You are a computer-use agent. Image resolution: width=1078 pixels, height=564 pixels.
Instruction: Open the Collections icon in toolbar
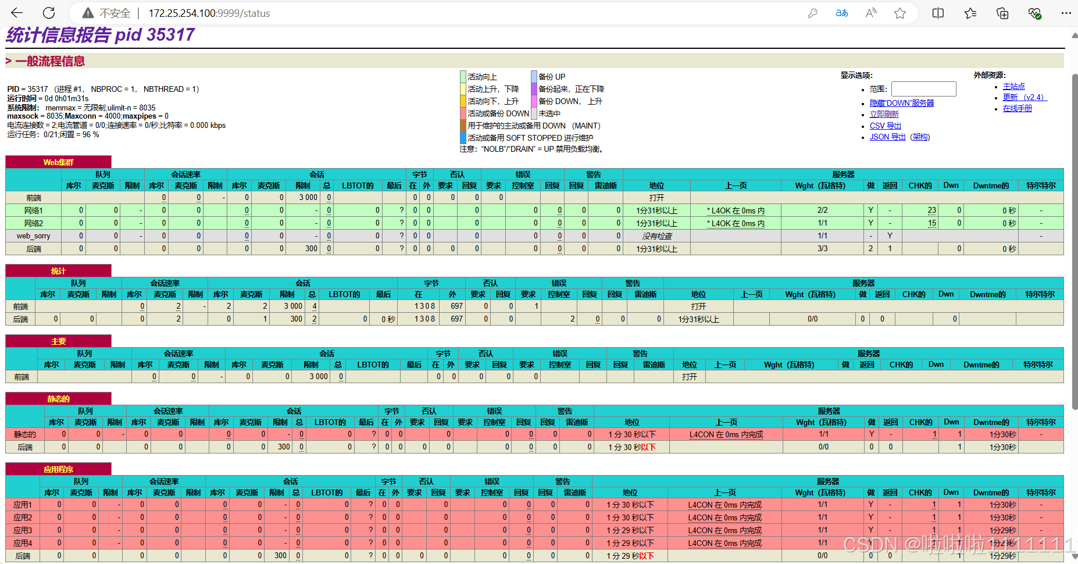tap(1002, 13)
